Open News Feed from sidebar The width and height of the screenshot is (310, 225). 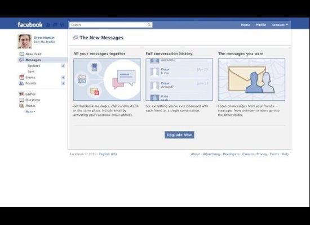(x=33, y=54)
